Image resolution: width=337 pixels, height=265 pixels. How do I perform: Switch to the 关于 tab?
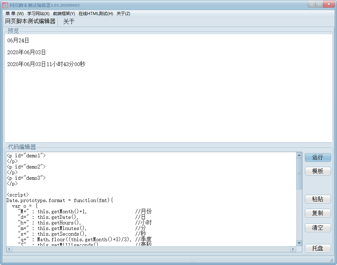(x=69, y=22)
